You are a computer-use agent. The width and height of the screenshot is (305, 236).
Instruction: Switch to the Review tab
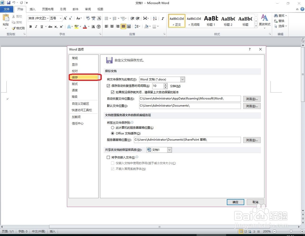pyautogui.click(x=88, y=9)
